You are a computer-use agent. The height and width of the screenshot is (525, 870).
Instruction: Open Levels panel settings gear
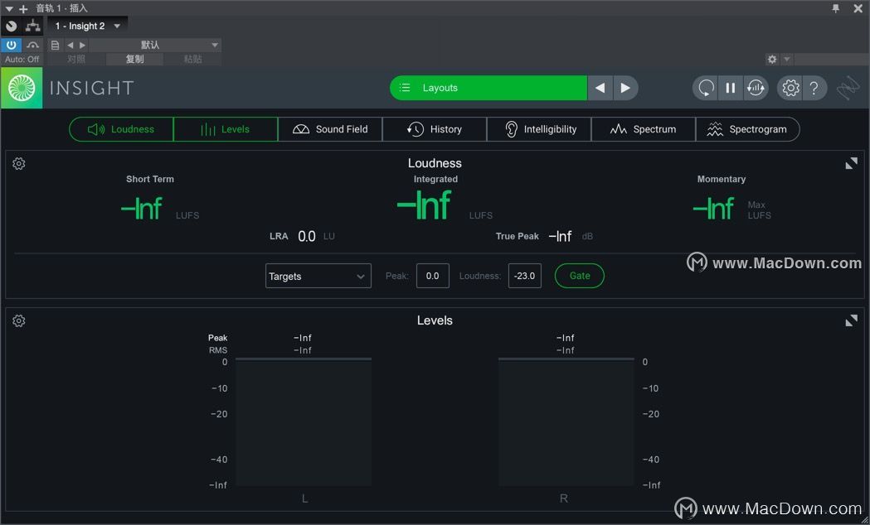coord(19,321)
